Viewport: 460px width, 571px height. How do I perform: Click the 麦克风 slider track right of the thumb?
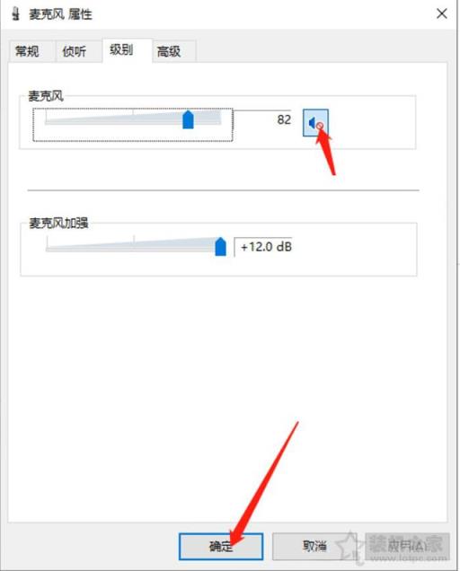(x=207, y=119)
